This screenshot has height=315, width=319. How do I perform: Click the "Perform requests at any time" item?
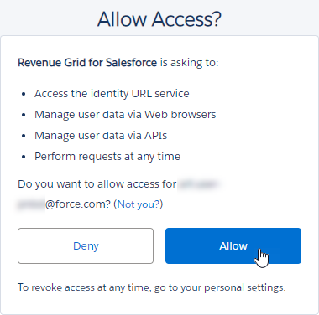click(107, 157)
